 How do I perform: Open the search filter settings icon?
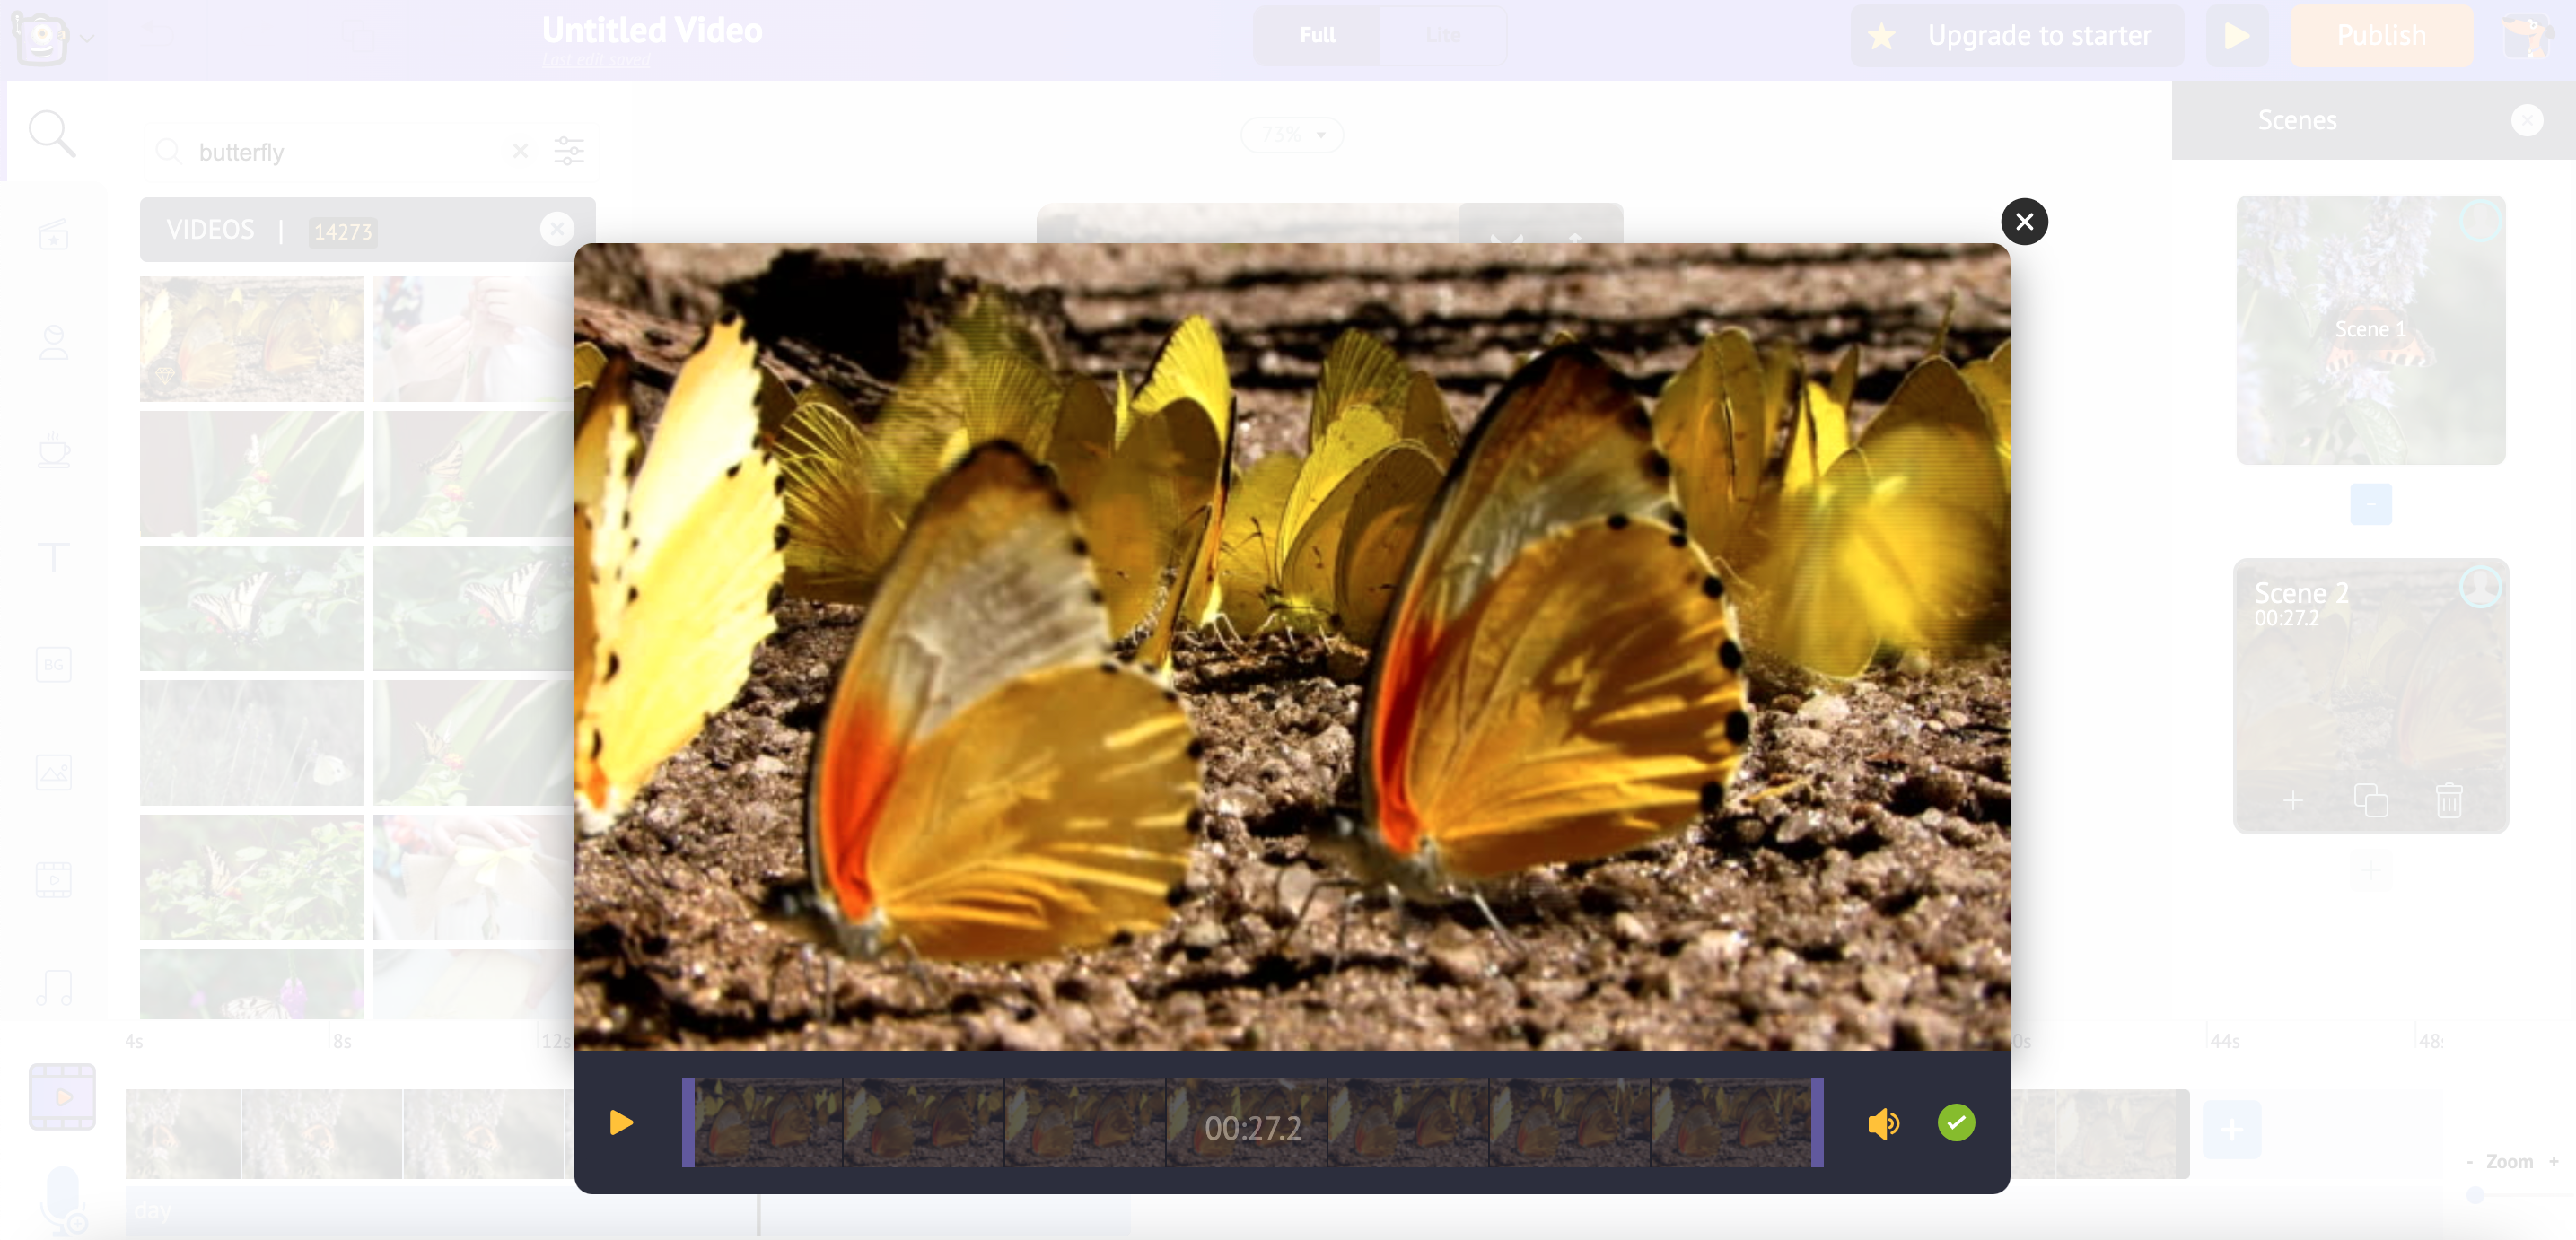point(570,151)
